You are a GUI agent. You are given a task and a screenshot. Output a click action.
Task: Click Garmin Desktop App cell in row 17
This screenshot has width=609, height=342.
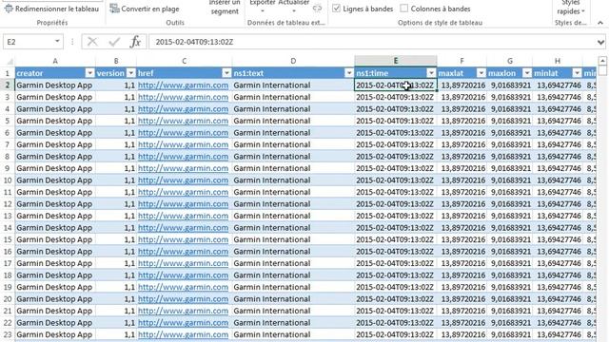(55, 263)
